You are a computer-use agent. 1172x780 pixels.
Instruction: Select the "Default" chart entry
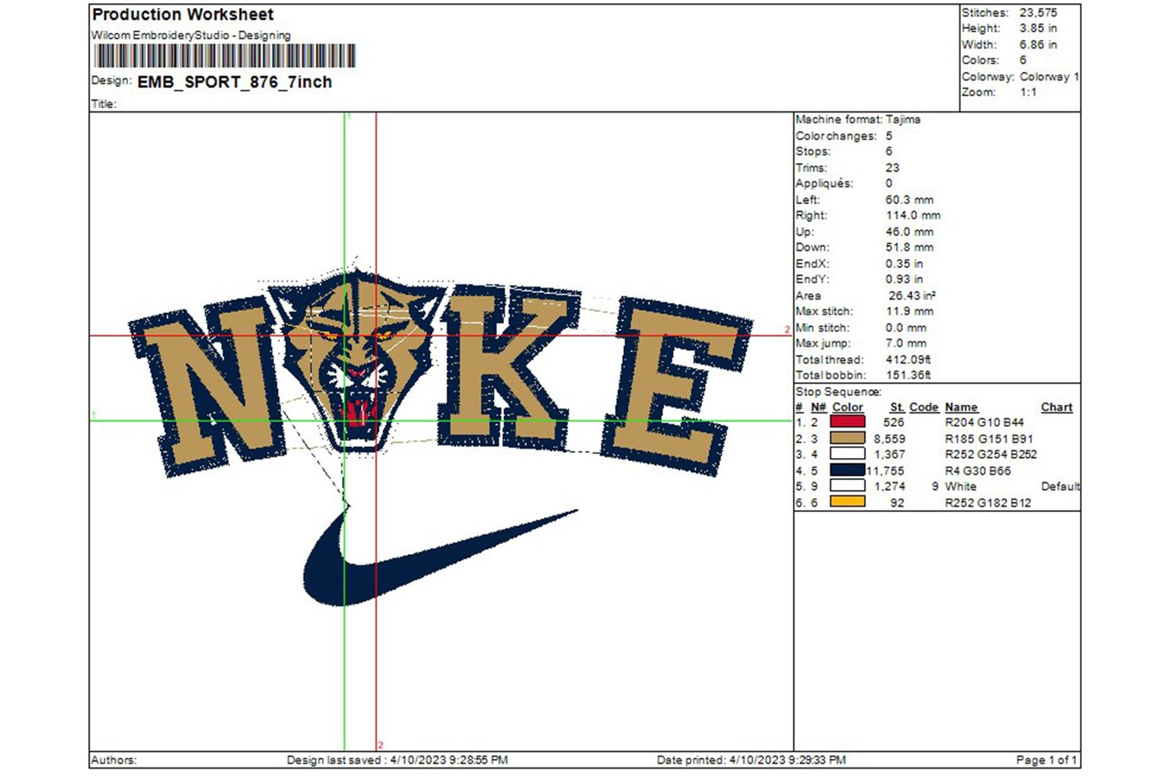[1060, 487]
